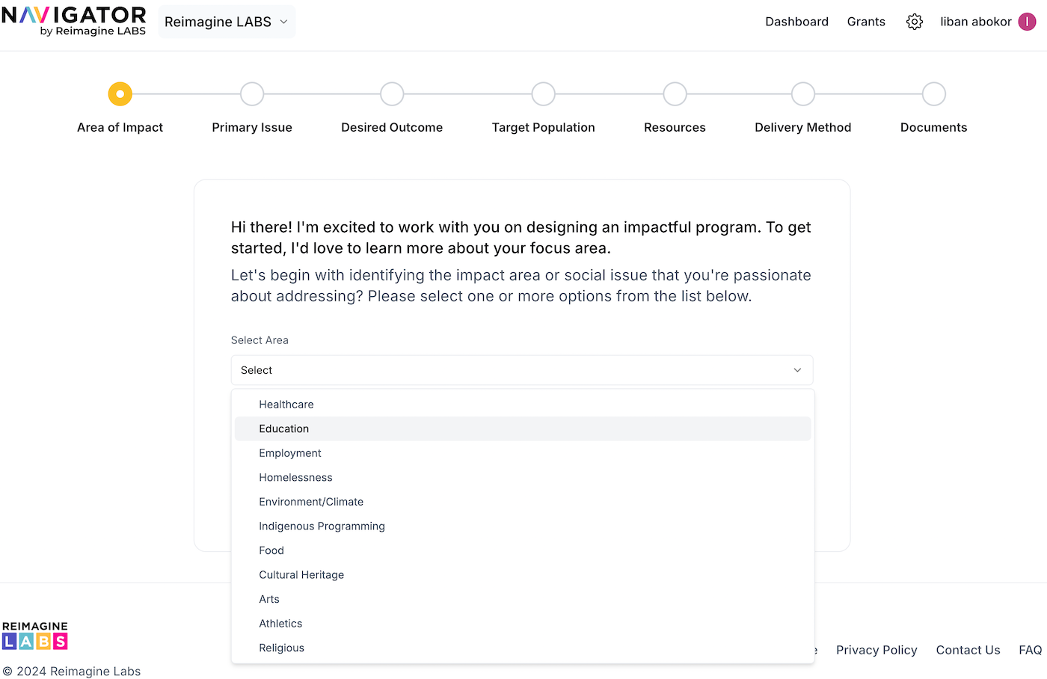Pick Indigenous Programming option

(x=523, y=526)
